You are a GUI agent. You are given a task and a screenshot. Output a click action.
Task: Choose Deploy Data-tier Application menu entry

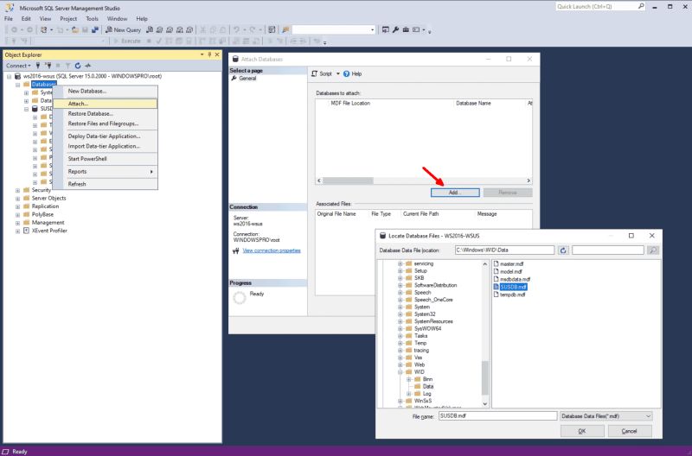(105, 136)
